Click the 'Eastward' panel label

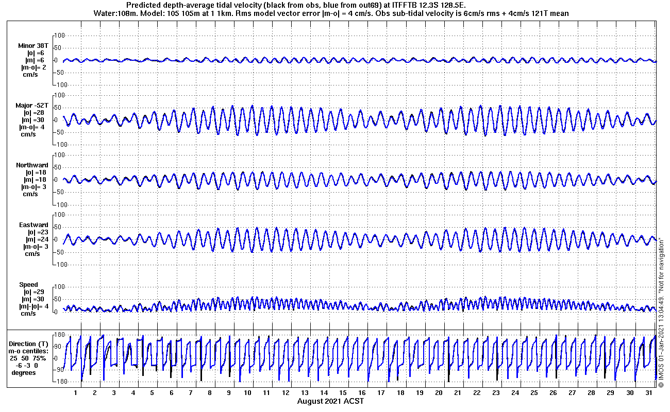[x=33, y=225]
